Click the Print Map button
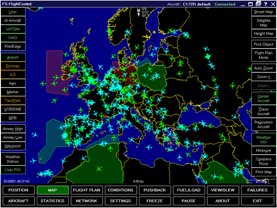 pos(264,172)
